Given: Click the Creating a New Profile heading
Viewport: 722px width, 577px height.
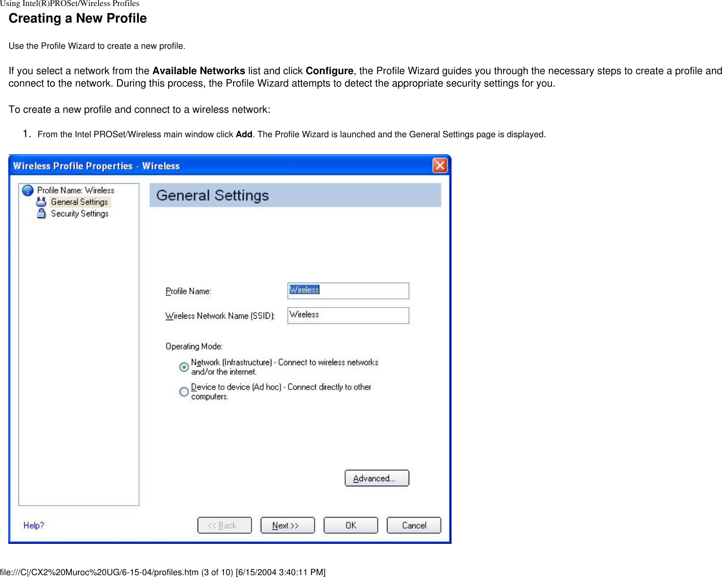Looking at the screenshot, I should coord(78,18).
